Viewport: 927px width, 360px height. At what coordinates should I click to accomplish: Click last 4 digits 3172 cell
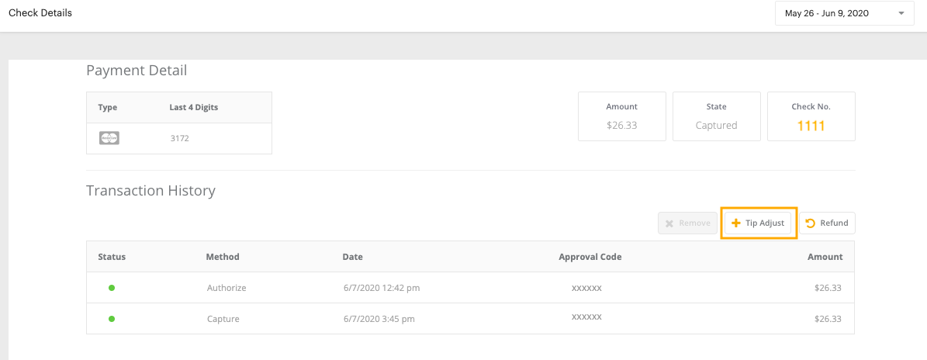[180, 138]
